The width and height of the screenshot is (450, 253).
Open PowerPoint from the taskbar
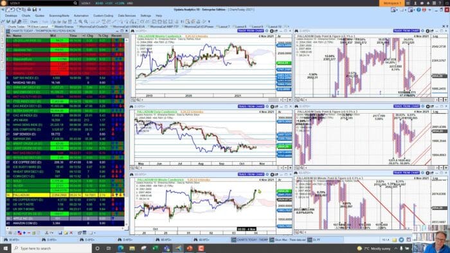190,248
